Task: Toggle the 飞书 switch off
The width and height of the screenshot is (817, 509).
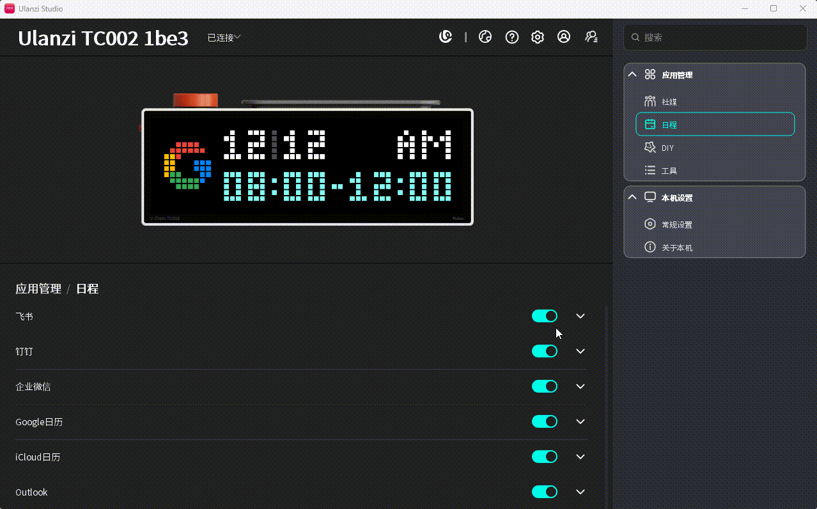Action: click(545, 316)
